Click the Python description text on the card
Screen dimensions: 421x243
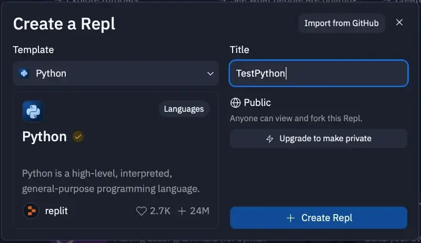point(111,181)
